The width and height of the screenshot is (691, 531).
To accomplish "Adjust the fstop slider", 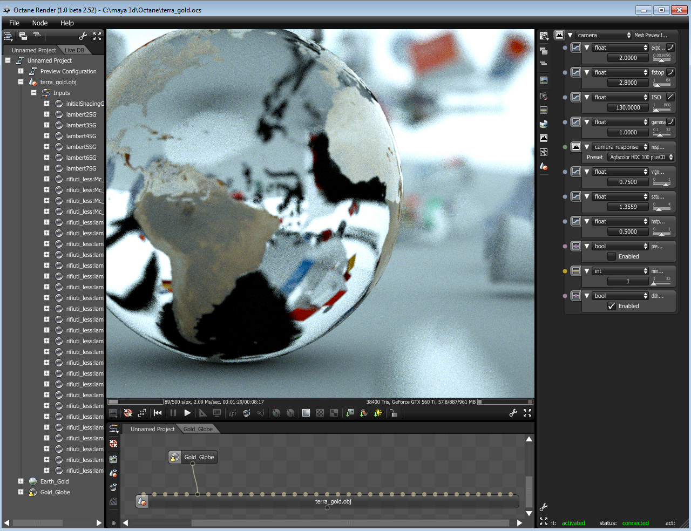I will click(662, 83).
